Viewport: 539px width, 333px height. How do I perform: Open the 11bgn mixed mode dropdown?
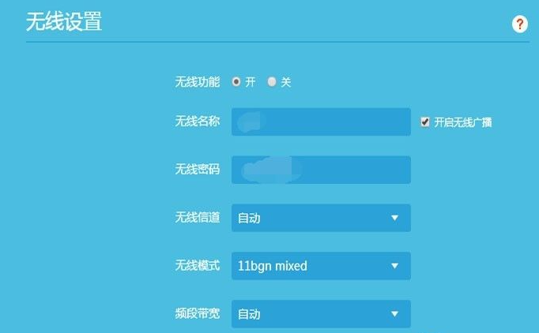[321, 266]
